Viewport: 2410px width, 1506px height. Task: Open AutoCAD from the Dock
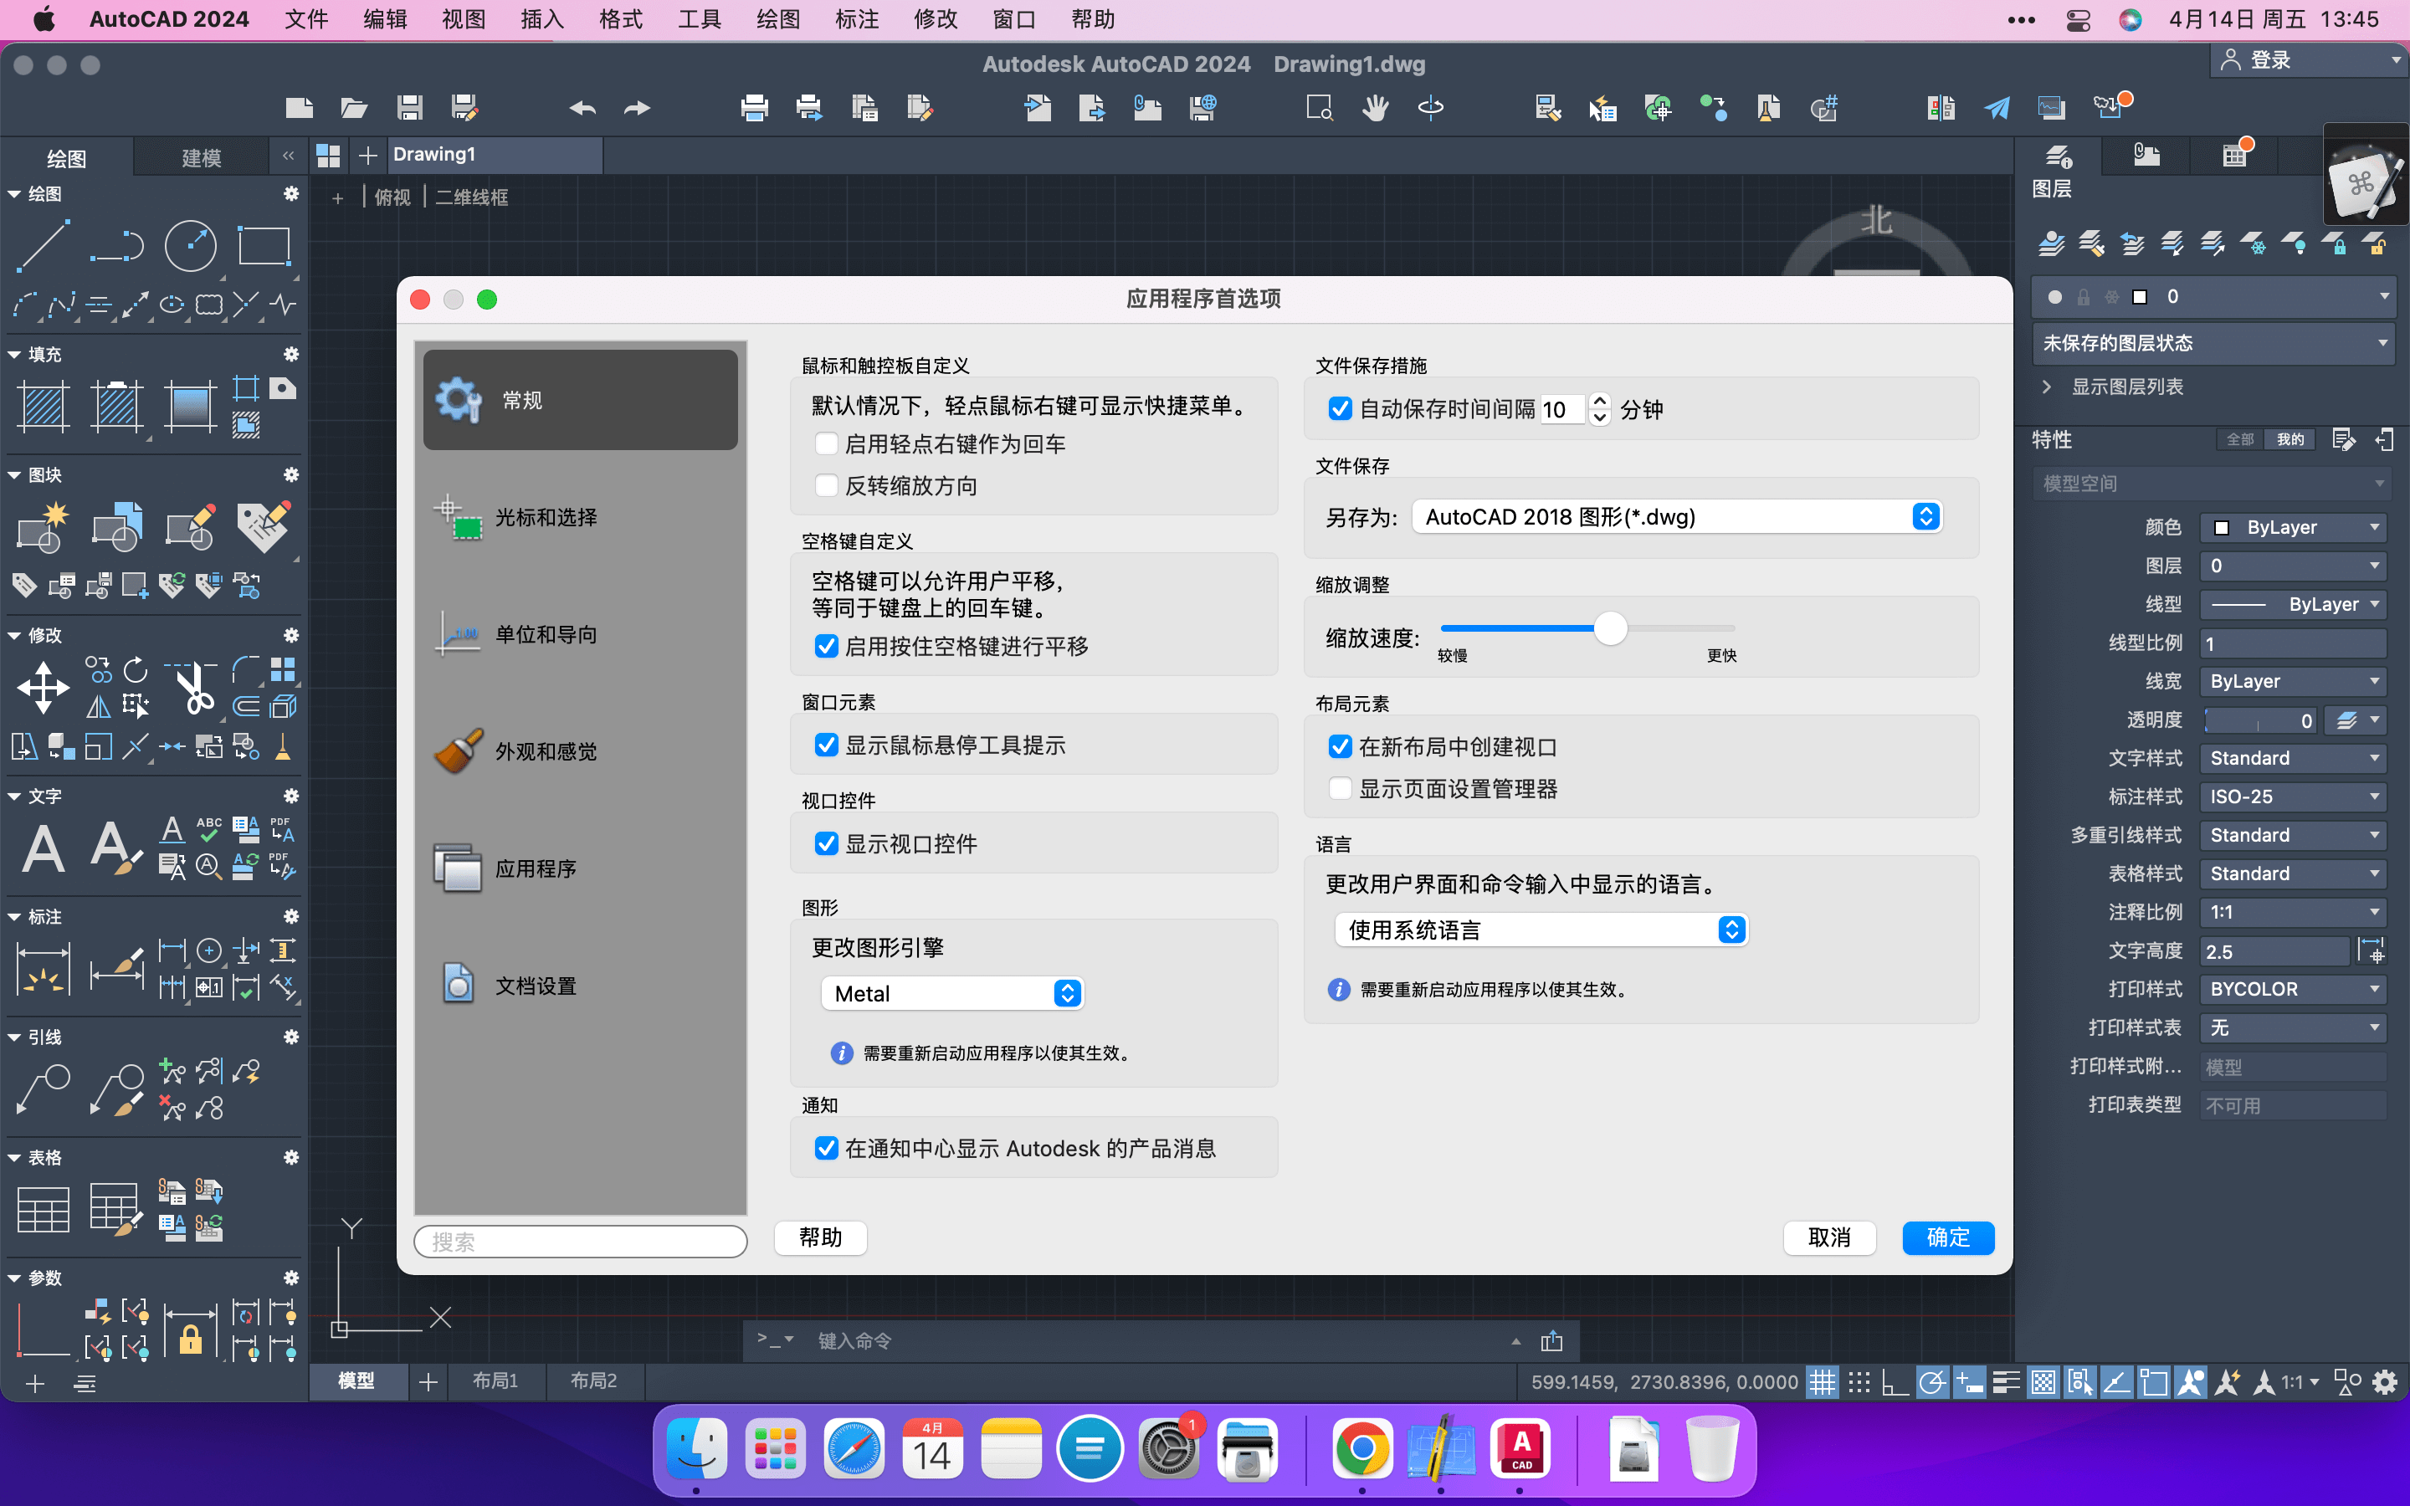(x=1520, y=1447)
